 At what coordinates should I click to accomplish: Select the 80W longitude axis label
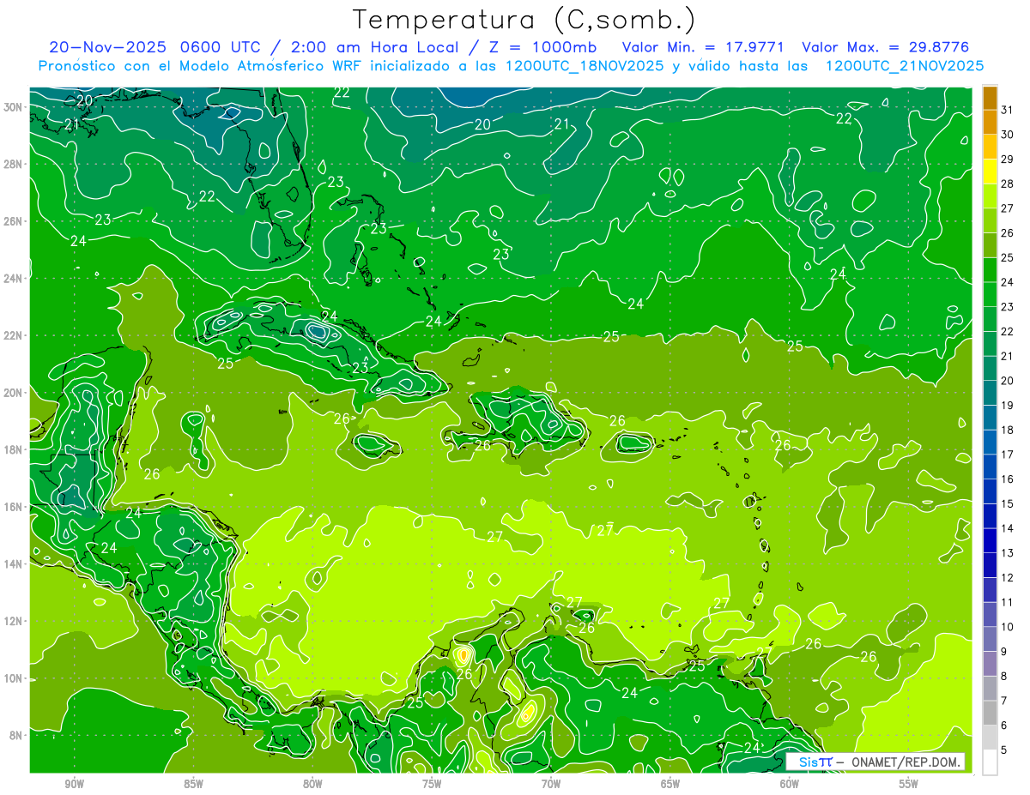(312, 783)
